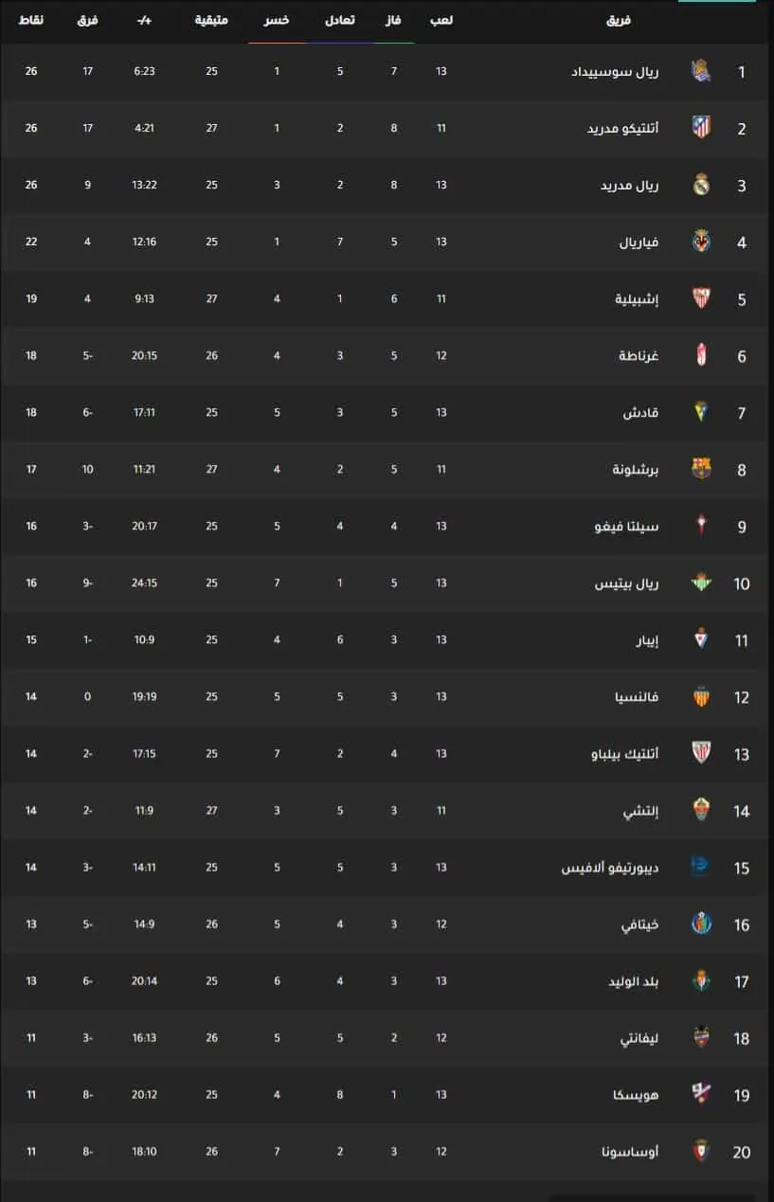
Task: Click the Athletic Bilbao club crest
Action: coord(701,753)
